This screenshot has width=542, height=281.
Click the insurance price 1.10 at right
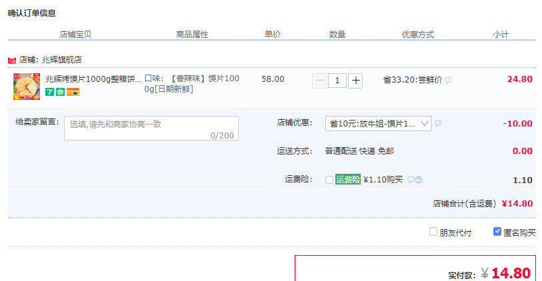[523, 180]
